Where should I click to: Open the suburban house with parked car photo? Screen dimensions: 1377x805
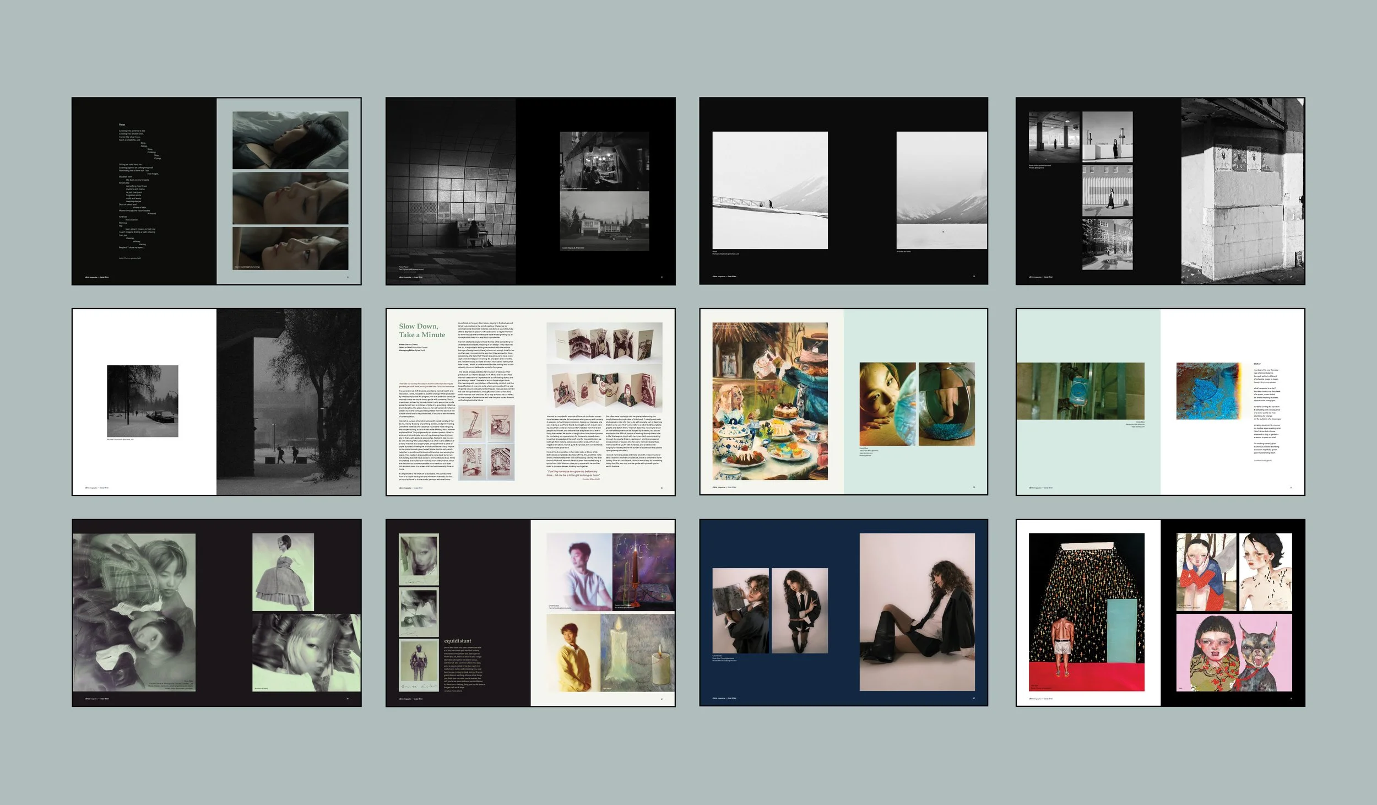604,221
